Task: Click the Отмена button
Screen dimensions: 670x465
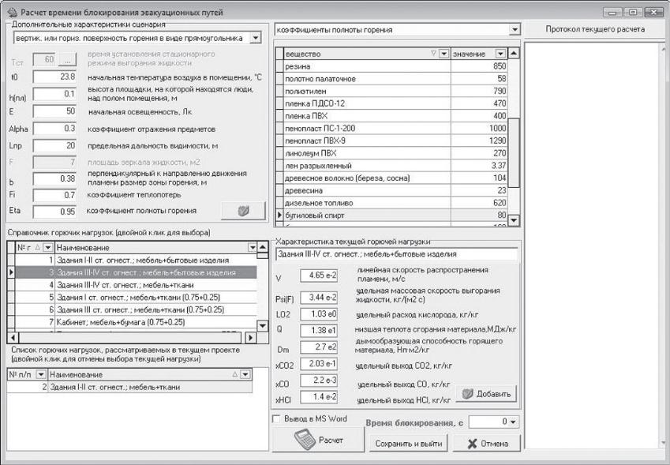Action: point(487,443)
